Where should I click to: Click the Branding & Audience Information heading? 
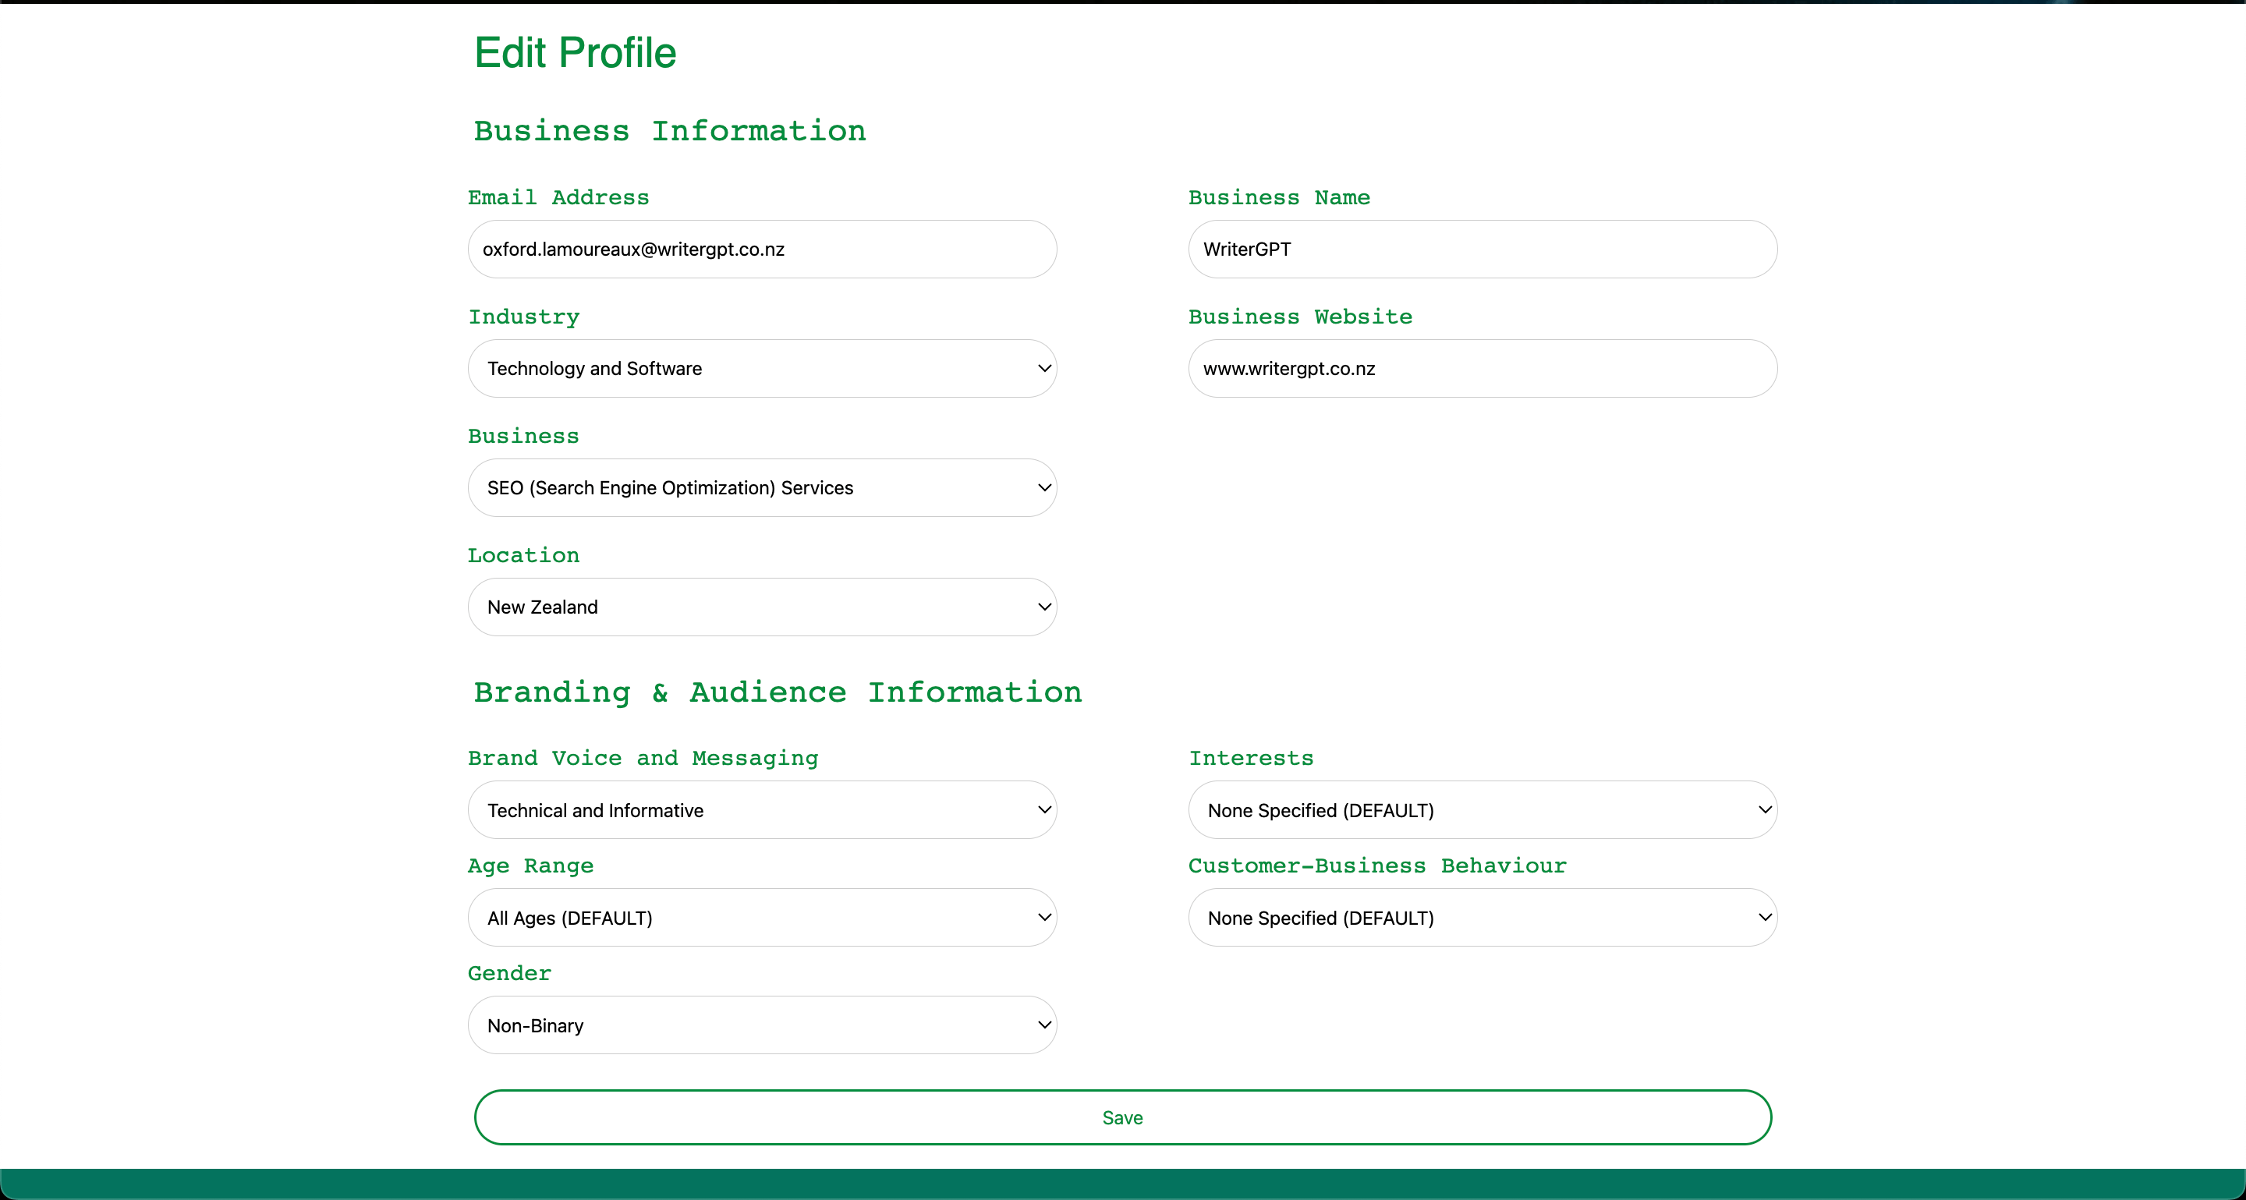coord(778,693)
